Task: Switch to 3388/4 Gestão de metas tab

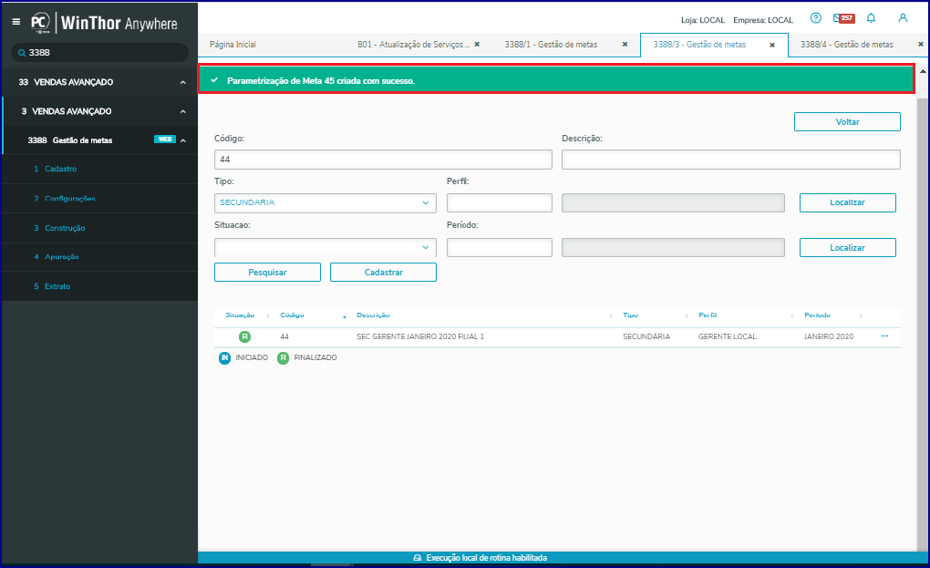Action: (x=846, y=45)
